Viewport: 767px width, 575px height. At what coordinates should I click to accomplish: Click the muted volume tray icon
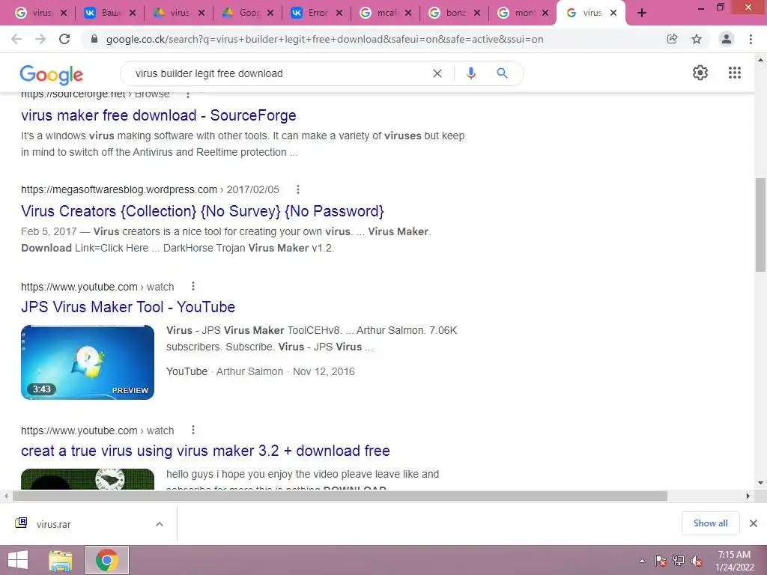click(x=697, y=561)
